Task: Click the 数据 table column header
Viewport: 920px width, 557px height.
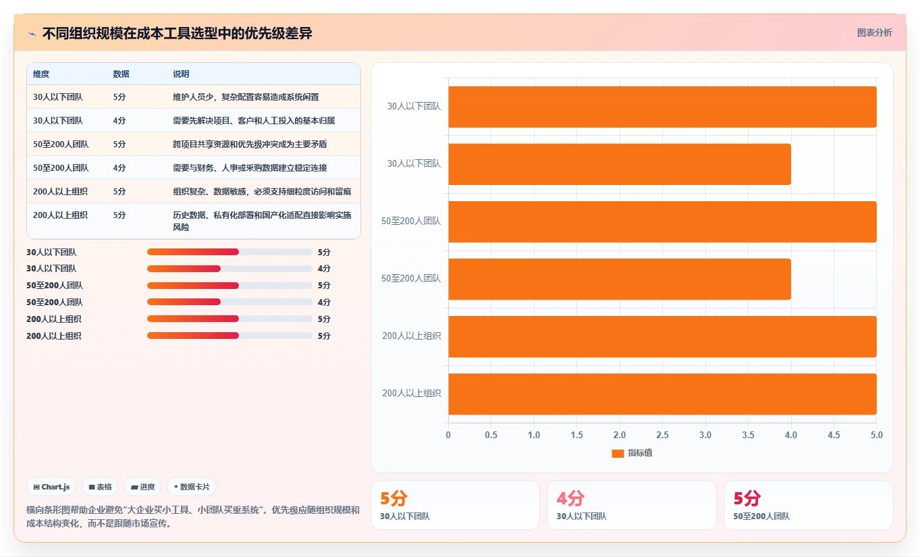Action: click(x=121, y=74)
